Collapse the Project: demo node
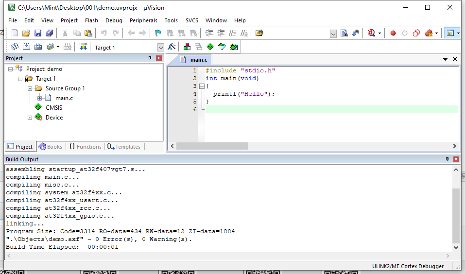 10,69
